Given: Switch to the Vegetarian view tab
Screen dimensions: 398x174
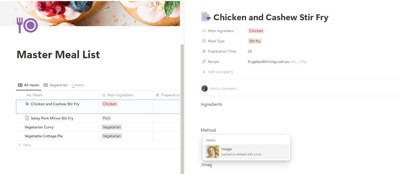Looking at the screenshot, I should click(x=56, y=85).
